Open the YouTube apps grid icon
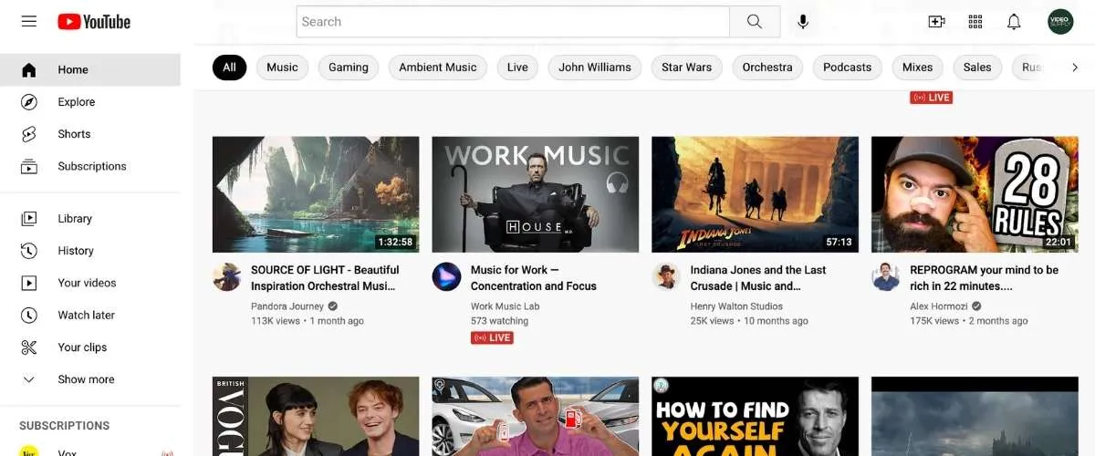Screen dimensions: 1095x456 (975, 22)
